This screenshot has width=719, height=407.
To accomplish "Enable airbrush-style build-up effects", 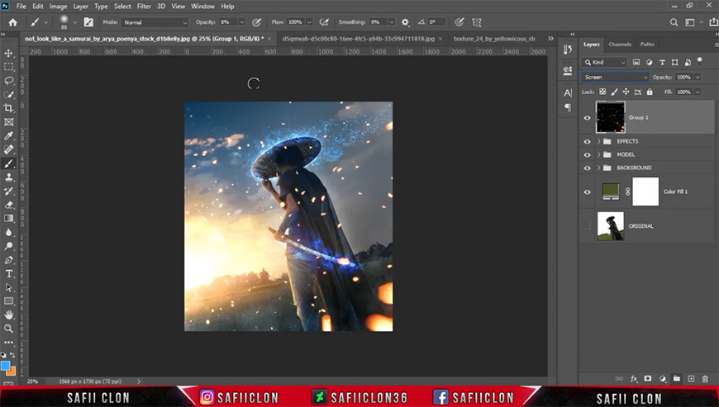I will click(324, 22).
